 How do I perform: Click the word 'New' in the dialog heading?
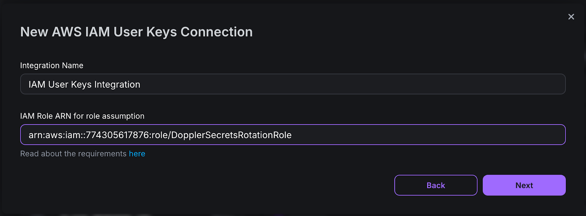34,32
